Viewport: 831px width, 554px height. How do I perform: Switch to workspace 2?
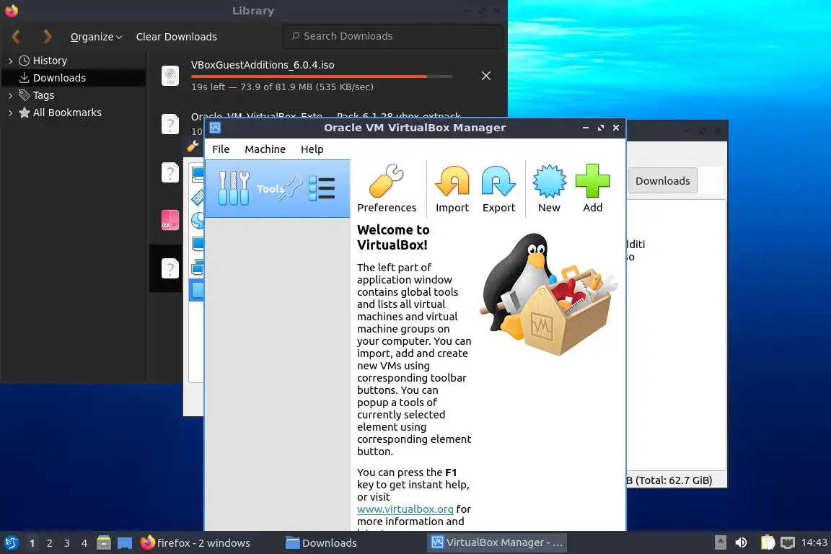(x=49, y=543)
